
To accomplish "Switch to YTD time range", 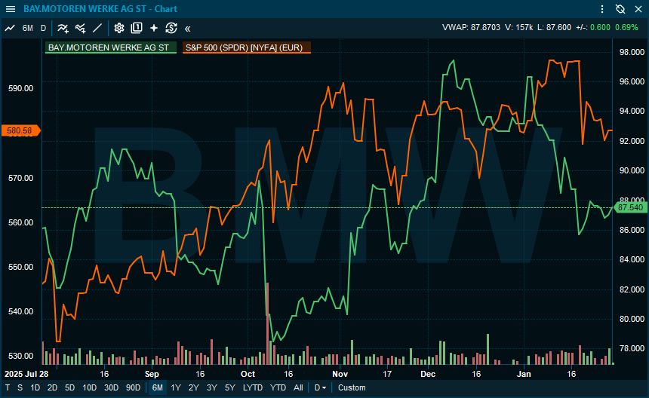I will (x=278, y=387).
